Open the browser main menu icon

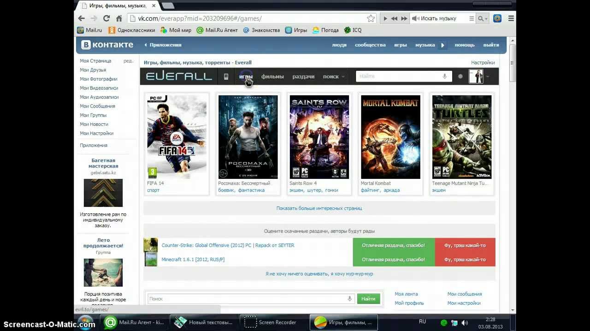coord(511,18)
